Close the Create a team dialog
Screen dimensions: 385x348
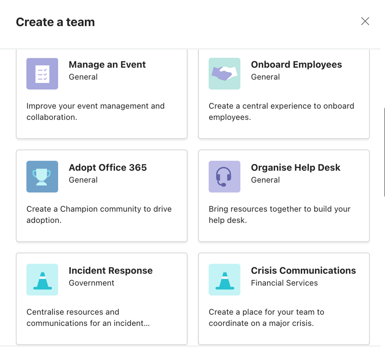click(x=365, y=21)
